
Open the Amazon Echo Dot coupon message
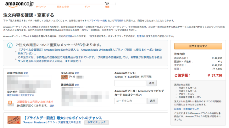click(90, 52)
